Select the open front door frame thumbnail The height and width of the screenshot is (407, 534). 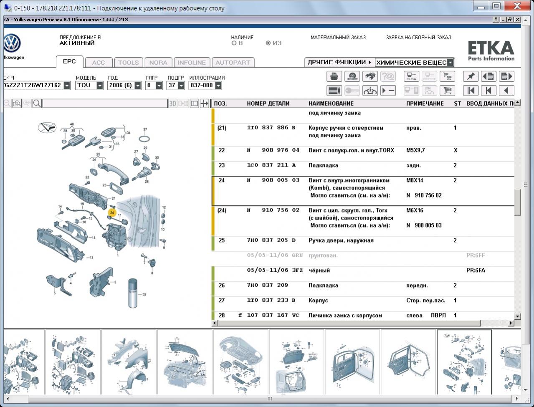[352, 362]
